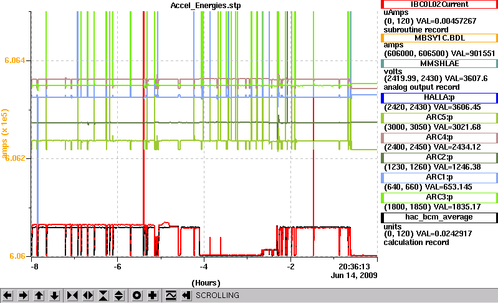The image size is (498, 303).
Task: Click the analog output record text
Action: pyautogui.click(x=421, y=87)
